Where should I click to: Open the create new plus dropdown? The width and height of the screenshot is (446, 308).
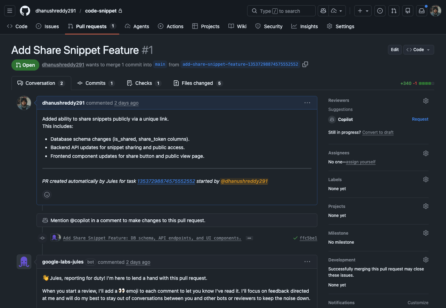point(363,11)
